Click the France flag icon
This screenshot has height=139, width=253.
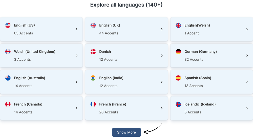pyautogui.click(x=93, y=104)
